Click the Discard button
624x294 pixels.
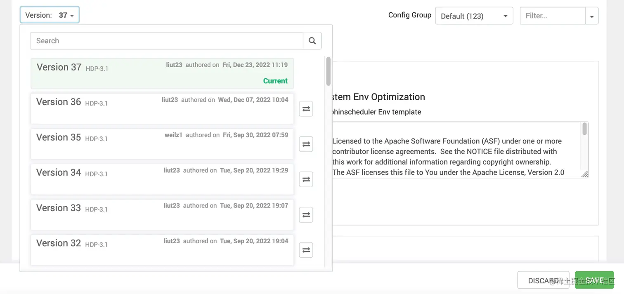[543, 280]
